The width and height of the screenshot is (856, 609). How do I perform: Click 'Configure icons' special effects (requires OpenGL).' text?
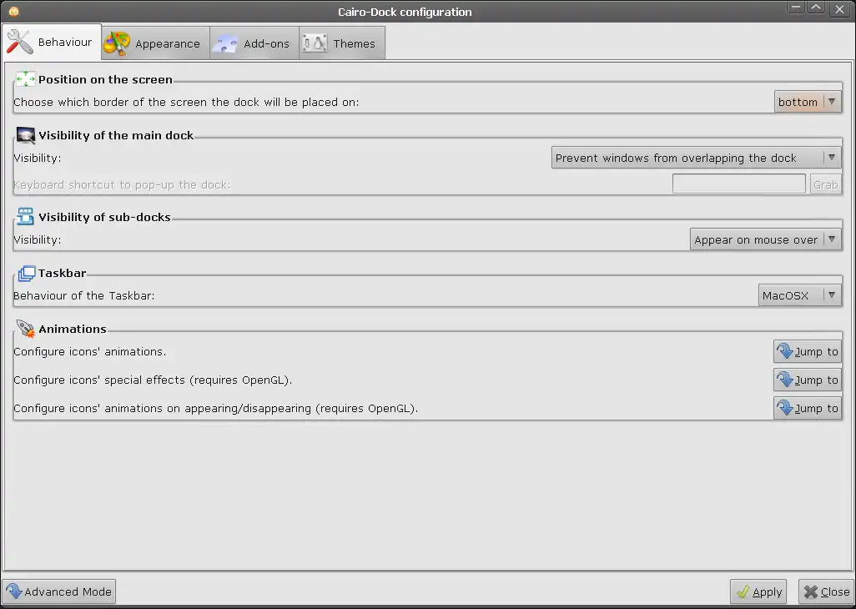(x=153, y=380)
